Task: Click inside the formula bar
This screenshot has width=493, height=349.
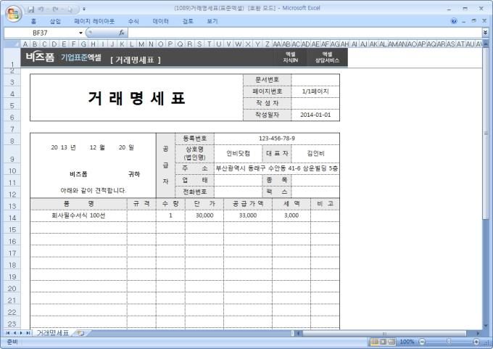Action: point(304,33)
